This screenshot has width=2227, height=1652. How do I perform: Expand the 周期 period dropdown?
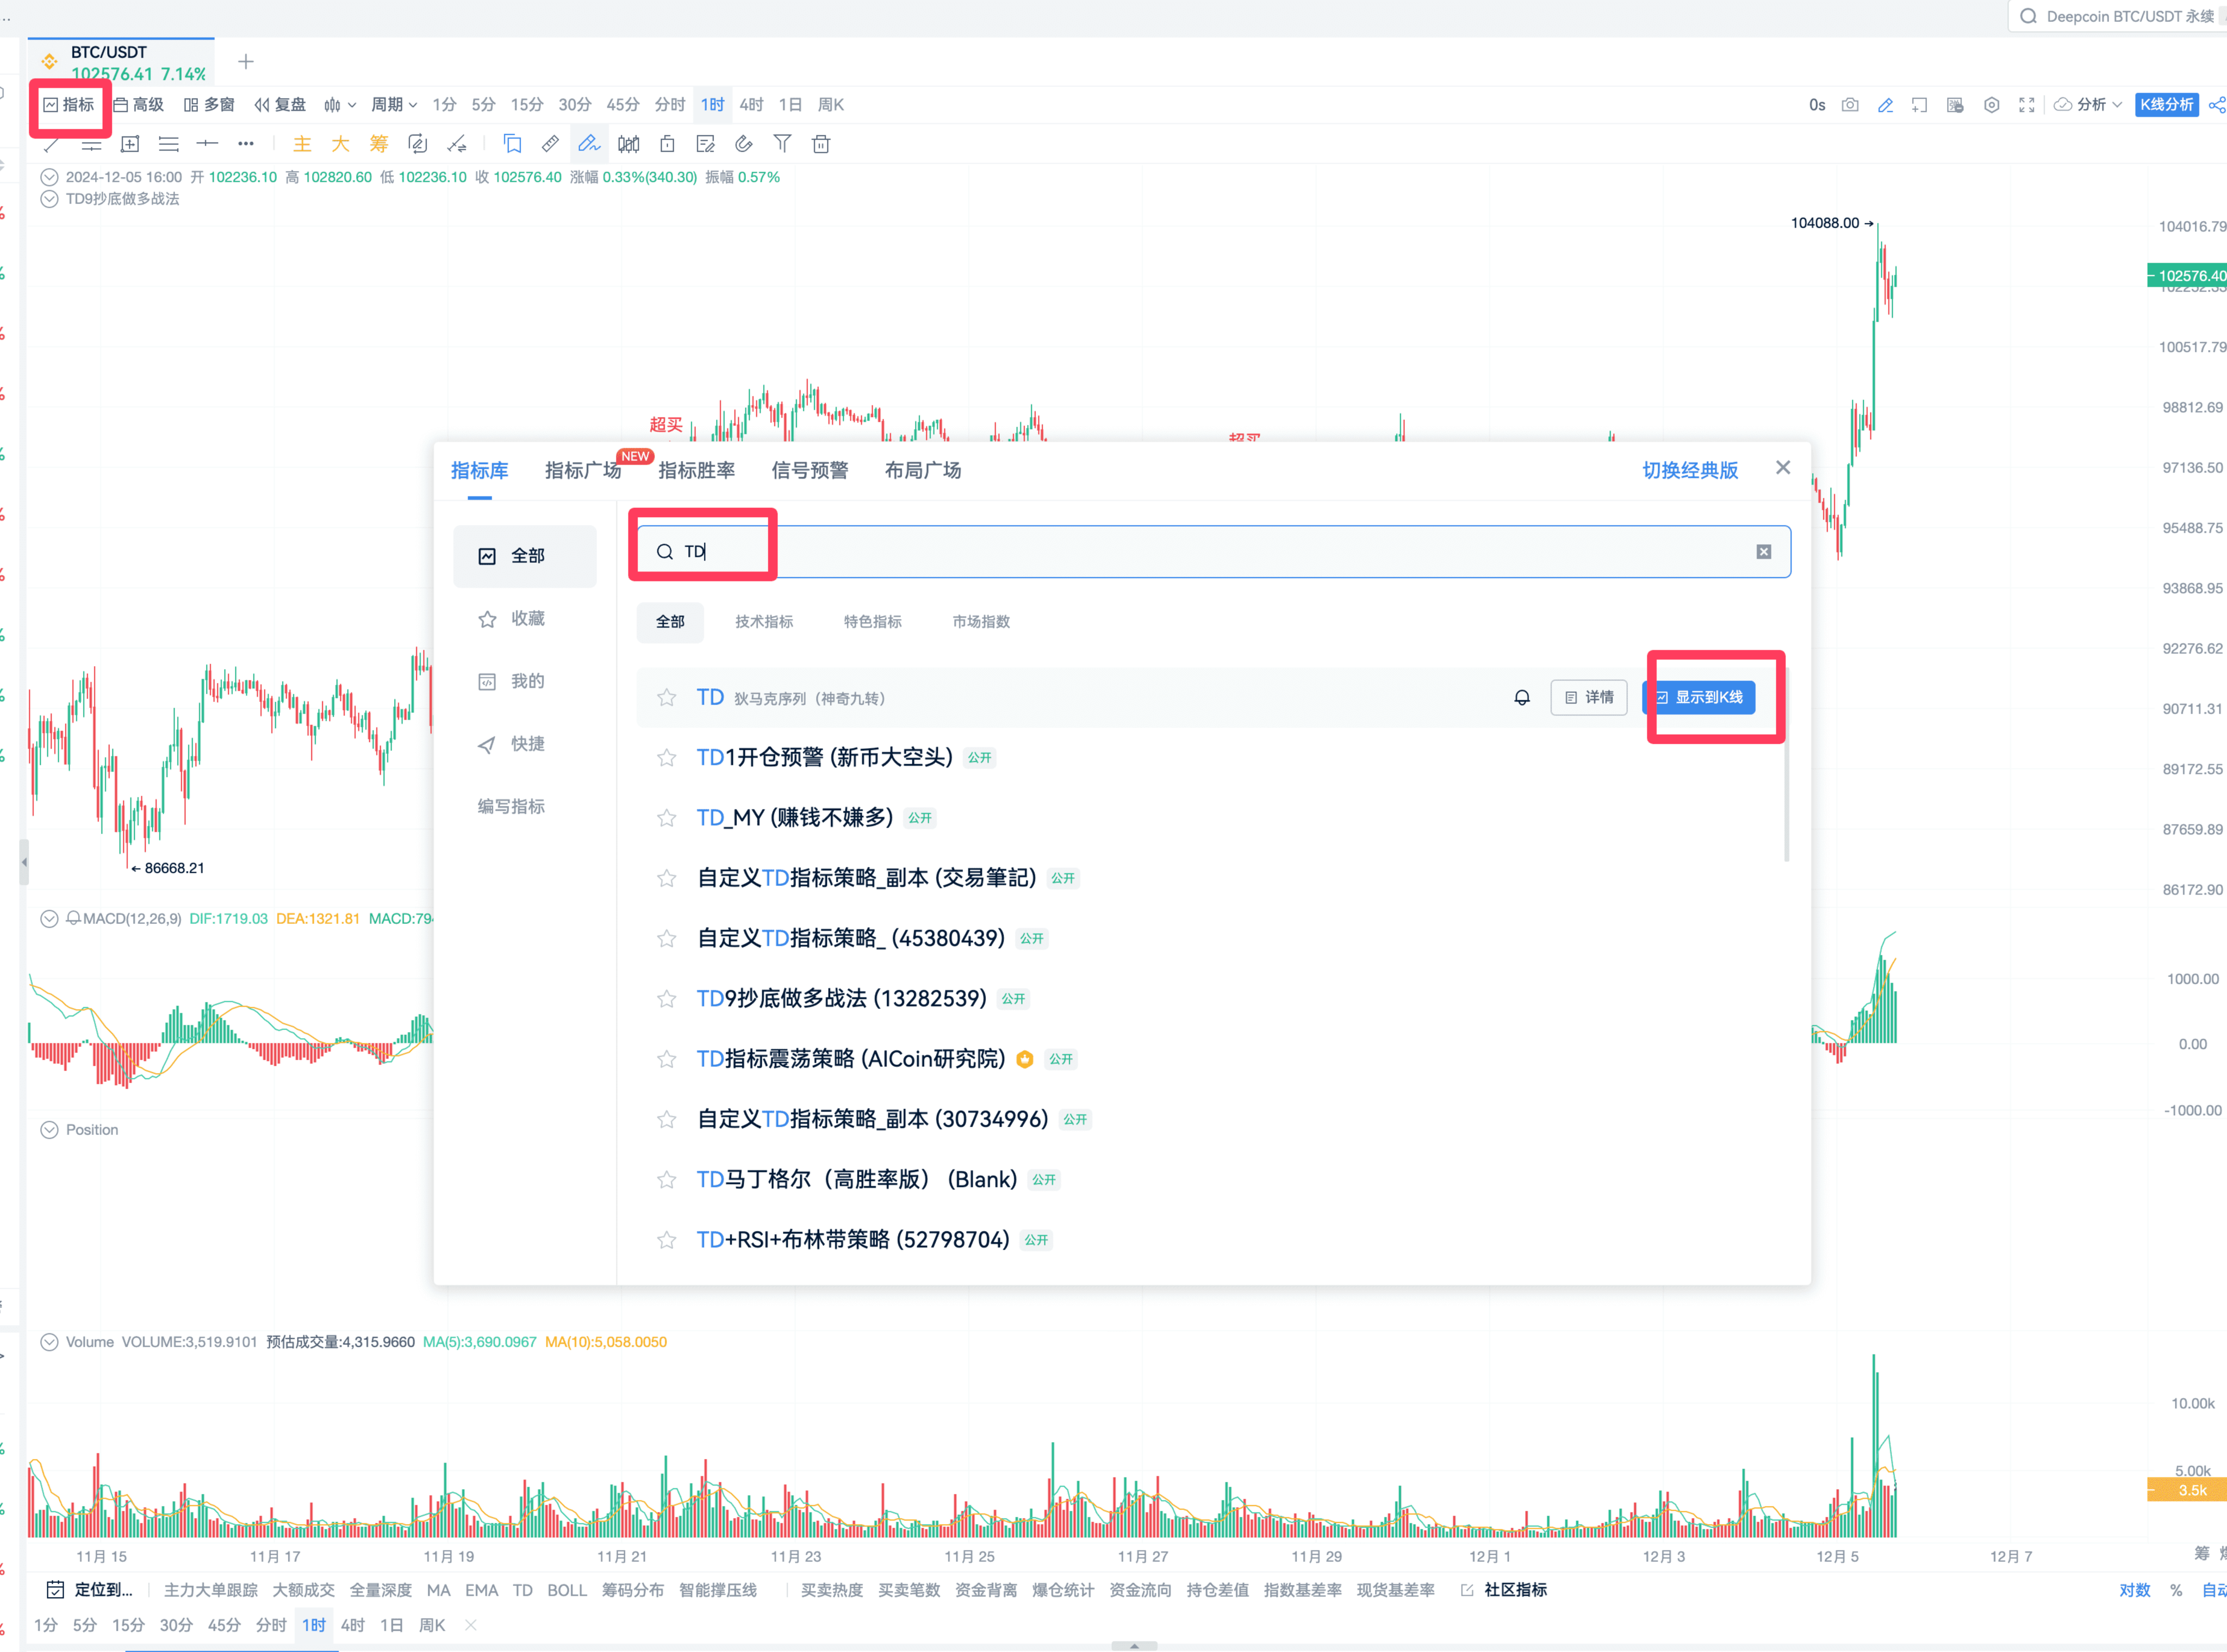pos(394,105)
